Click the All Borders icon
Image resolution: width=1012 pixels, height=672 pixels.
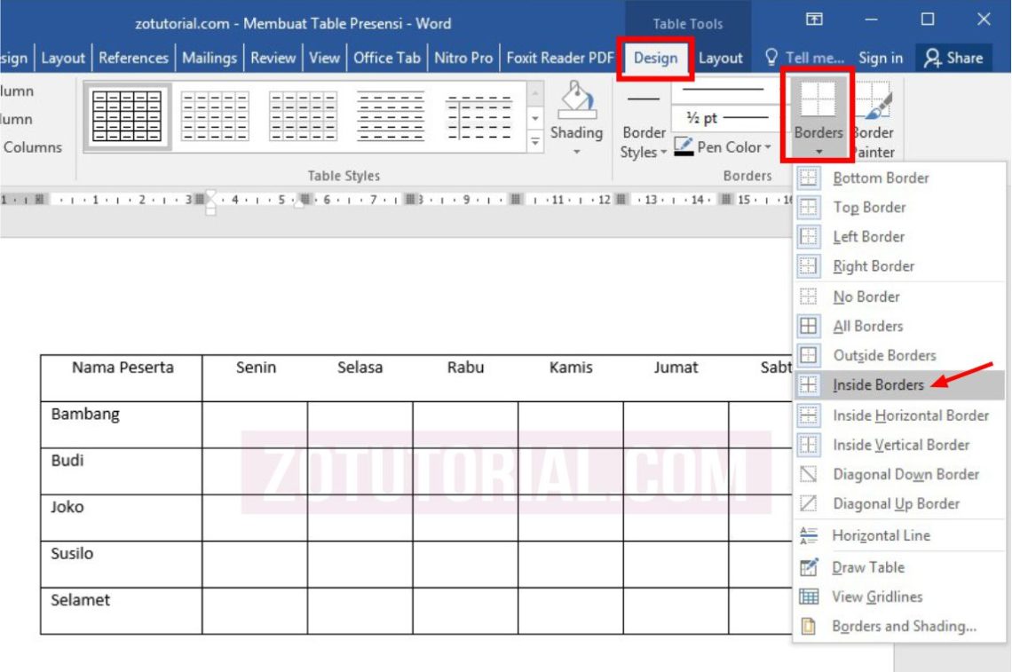808,326
